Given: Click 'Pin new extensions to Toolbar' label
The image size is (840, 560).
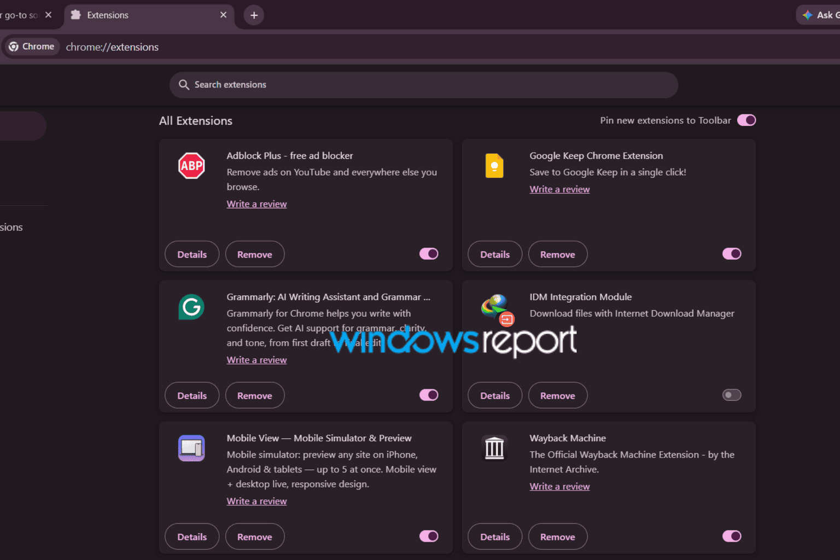Looking at the screenshot, I should [x=666, y=120].
